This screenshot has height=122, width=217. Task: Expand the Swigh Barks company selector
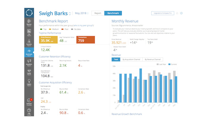pos(70,13)
